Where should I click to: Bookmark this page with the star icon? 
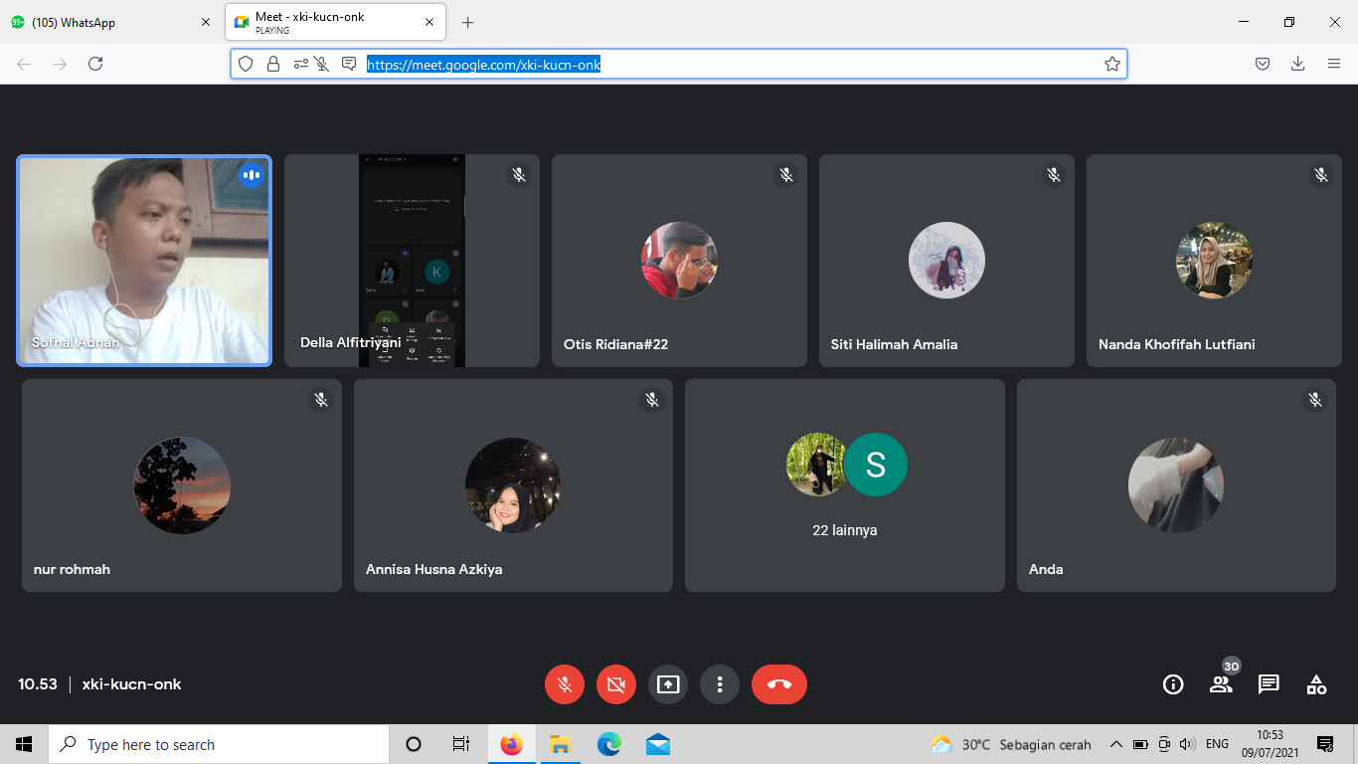pos(1112,64)
